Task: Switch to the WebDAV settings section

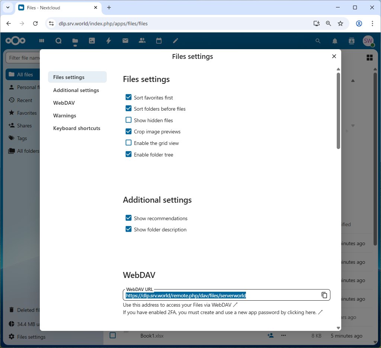Action: pos(63,102)
